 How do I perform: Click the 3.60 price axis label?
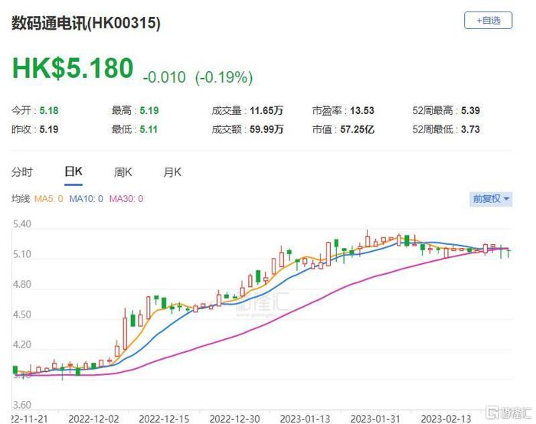pyautogui.click(x=22, y=405)
